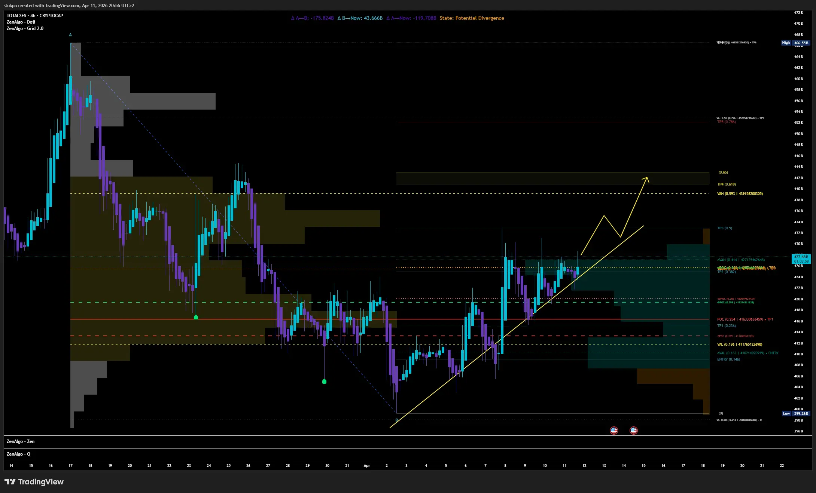816x493 pixels.
Task: Click the yellow projection arrowhead tip
Action: click(x=647, y=178)
